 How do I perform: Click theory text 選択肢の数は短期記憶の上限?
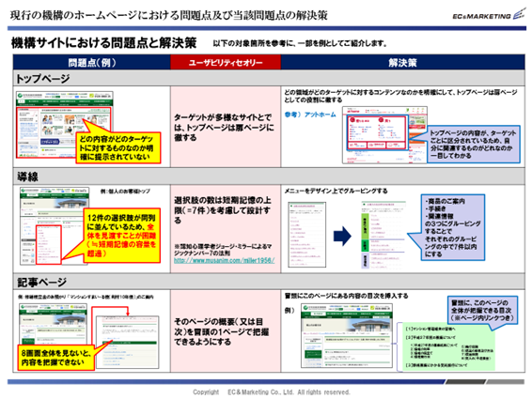pos(222,210)
